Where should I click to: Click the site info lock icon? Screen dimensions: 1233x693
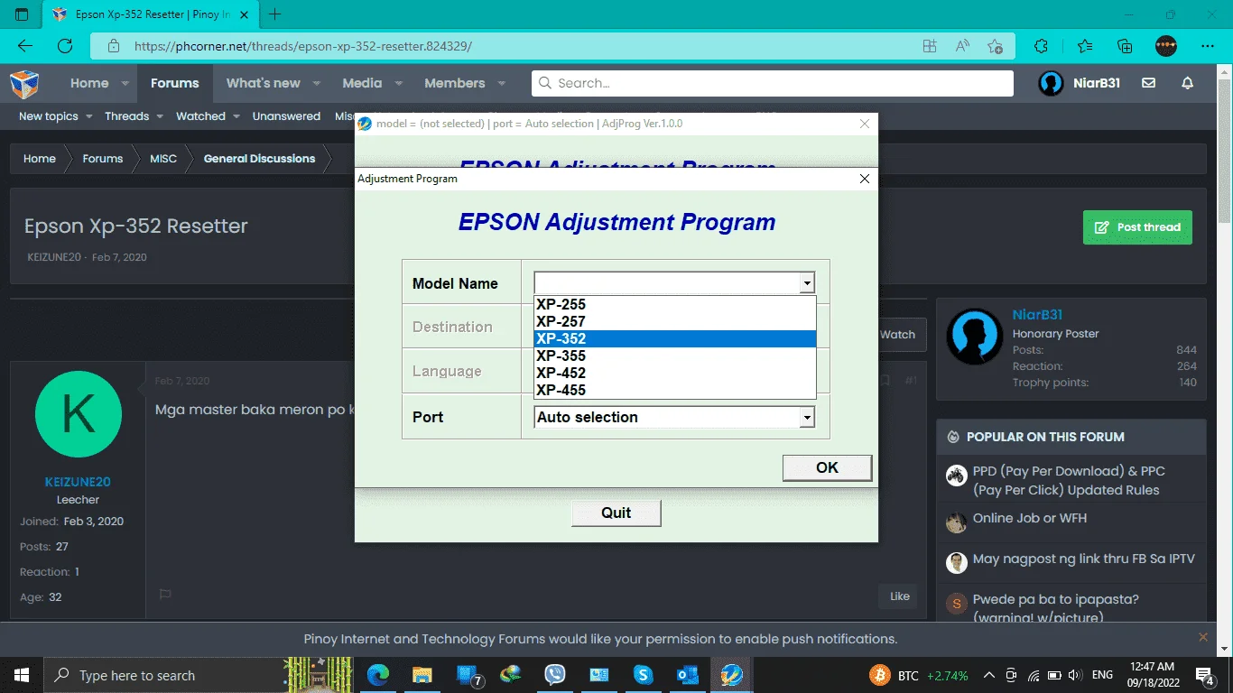[x=114, y=46]
